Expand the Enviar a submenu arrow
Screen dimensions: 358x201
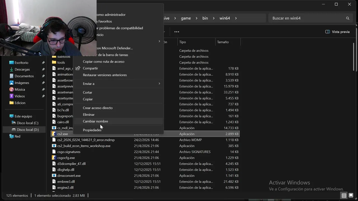pos(159,83)
